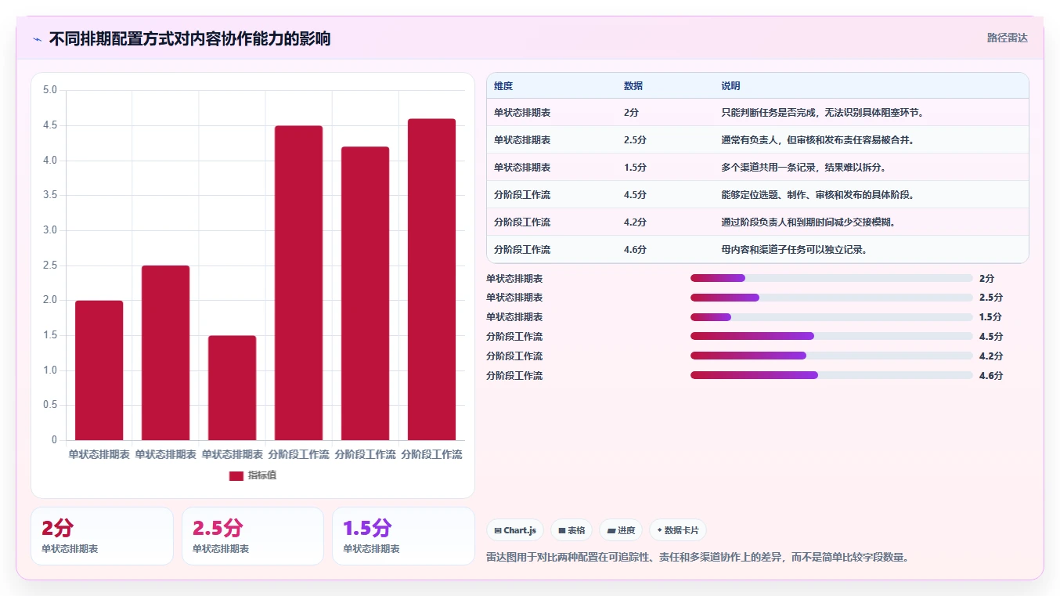Click the chart bar with value 2.5
Viewport: 1060px width, 596px height.
(165, 353)
